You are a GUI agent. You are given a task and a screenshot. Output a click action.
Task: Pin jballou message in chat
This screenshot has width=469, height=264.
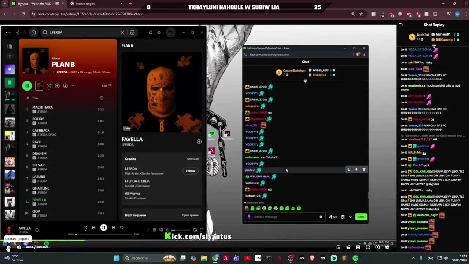point(356,170)
